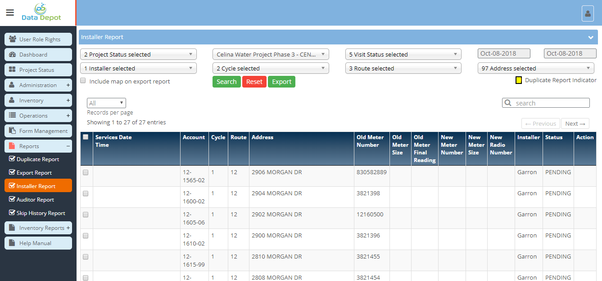The width and height of the screenshot is (602, 281).
Task: Click the yellow Duplicate Report Indicator swatch
Action: pyautogui.click(x=519, y=80)
